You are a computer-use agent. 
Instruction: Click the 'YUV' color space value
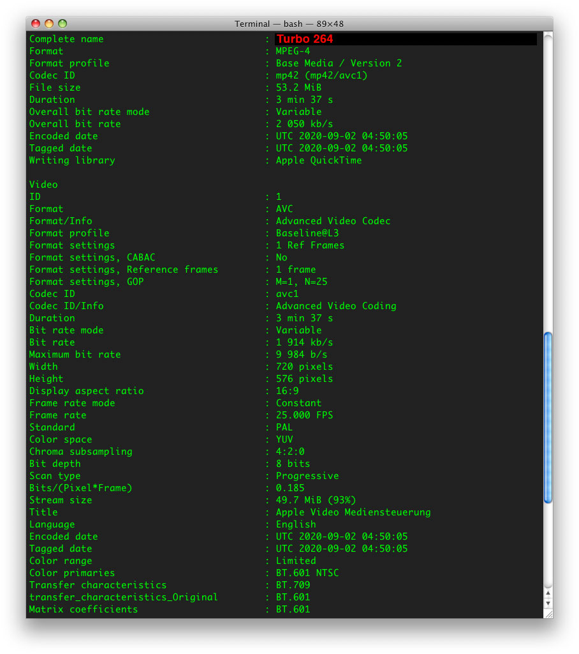[x=284, y=439]
